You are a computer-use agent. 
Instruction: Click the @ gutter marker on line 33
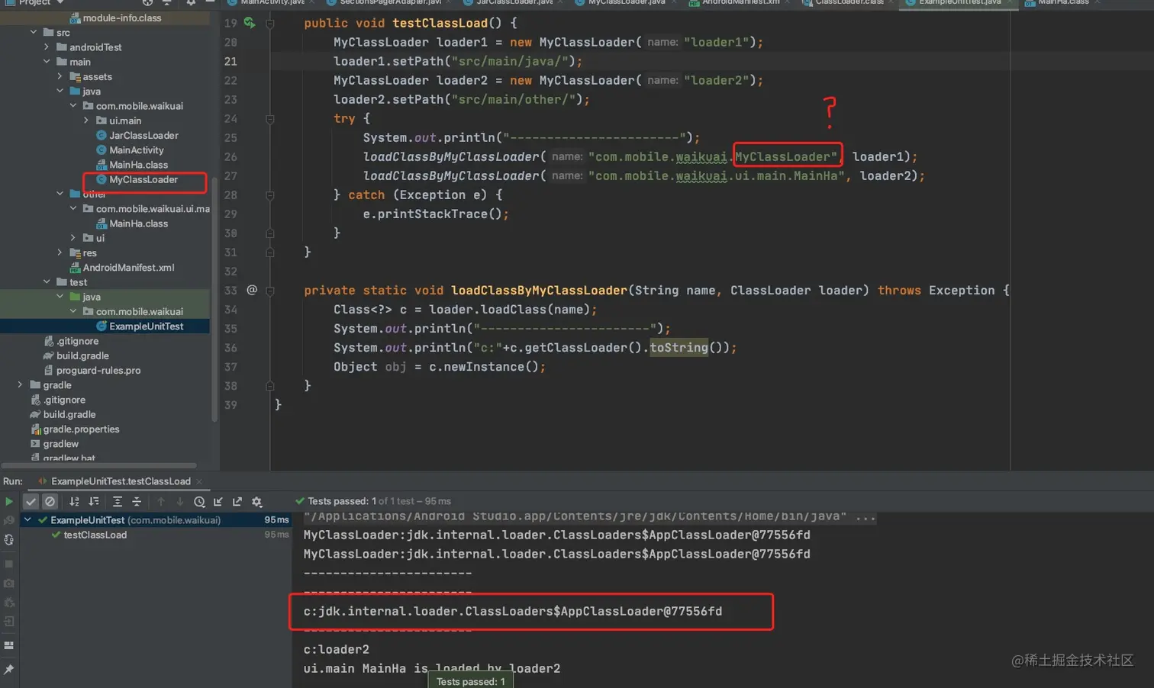(252, 290)
